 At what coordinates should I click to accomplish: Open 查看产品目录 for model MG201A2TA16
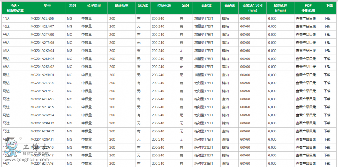click(x=306, y=99)
